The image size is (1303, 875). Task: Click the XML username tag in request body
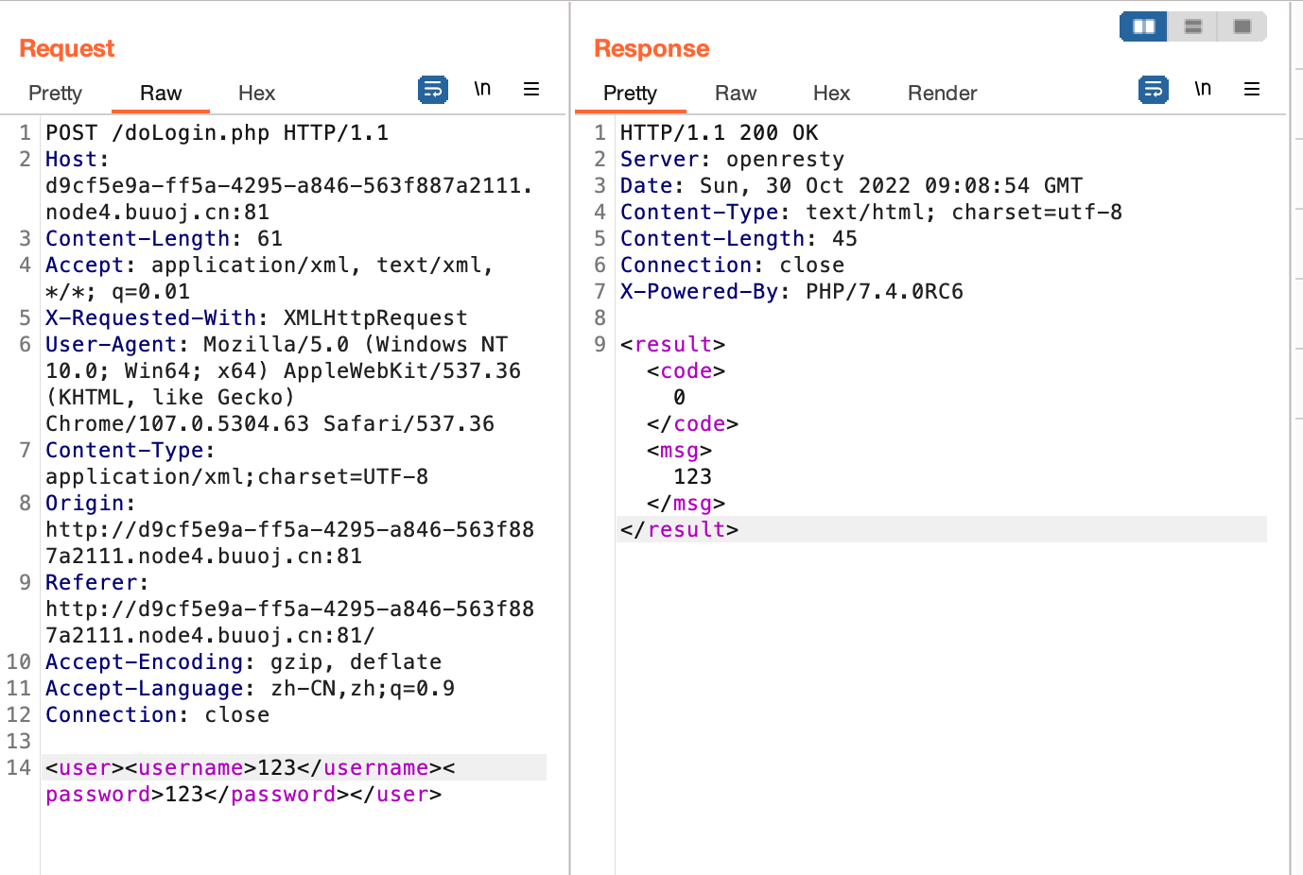(191, 768)
